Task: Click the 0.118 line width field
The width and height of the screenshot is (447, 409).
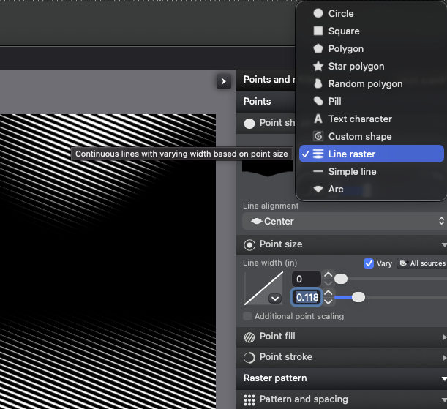Action: pyautogui.click(x=307, y=297)
